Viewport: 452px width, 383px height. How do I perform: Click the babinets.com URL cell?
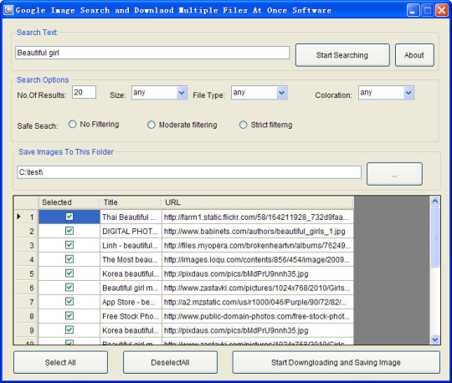click(258, 232)
